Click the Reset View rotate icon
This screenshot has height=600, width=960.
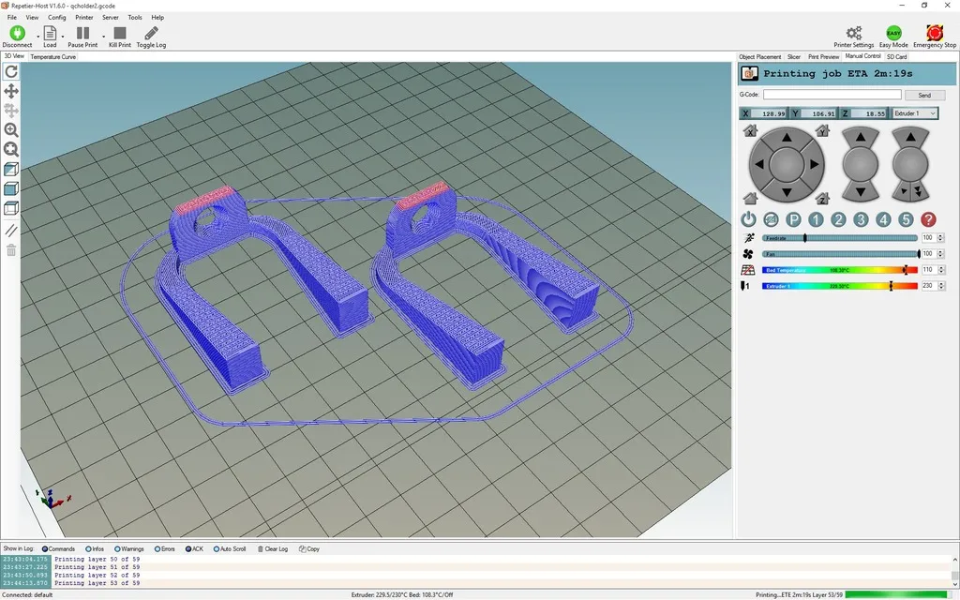click(11, 71)
